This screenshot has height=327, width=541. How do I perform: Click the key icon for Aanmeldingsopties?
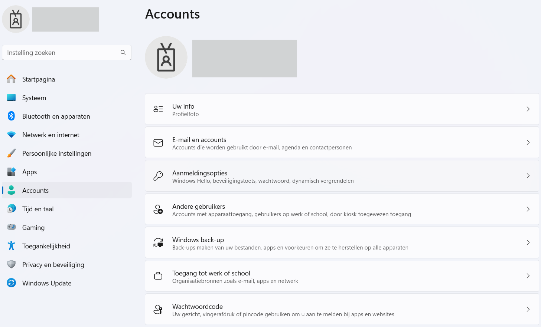pyautogui.click(x=158, y=176)
